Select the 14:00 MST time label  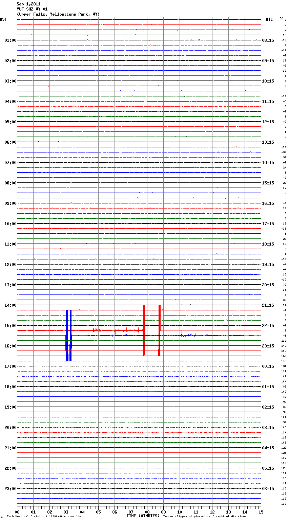(x=11, y=305)
